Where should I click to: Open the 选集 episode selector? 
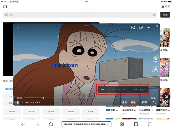coord(124,102)
